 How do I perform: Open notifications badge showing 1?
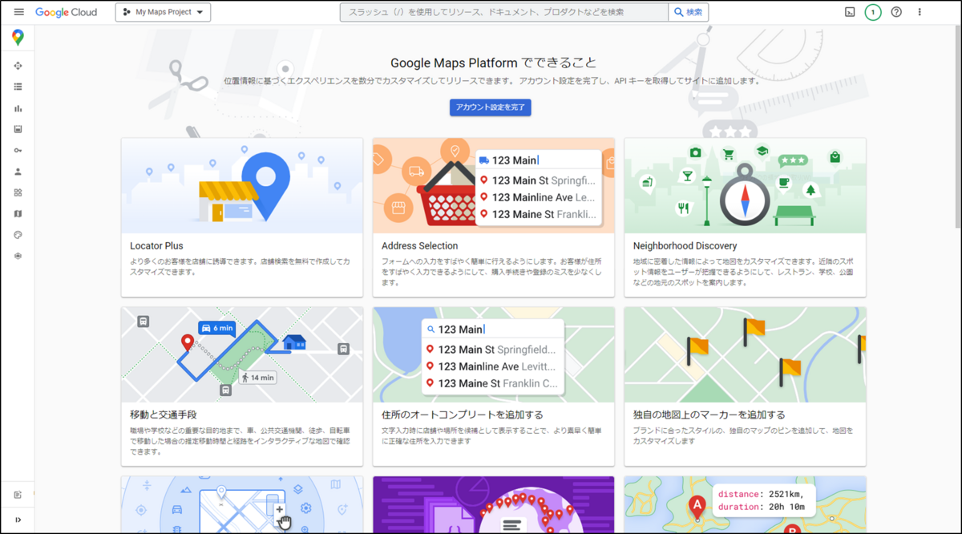tap(873, 12)
